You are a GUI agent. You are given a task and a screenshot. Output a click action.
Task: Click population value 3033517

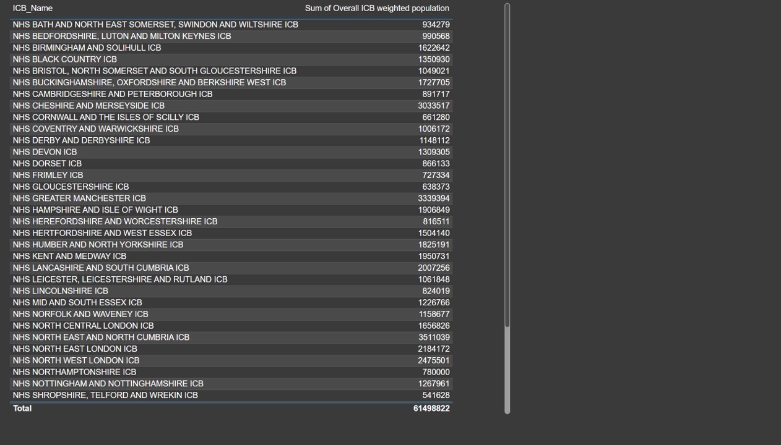point(434,106)
